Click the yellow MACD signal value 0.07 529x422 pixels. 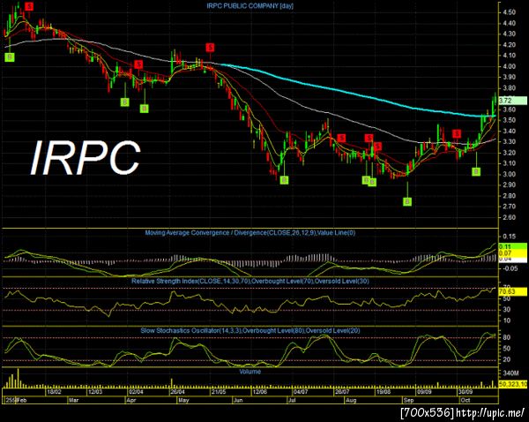tap(512, 252)
